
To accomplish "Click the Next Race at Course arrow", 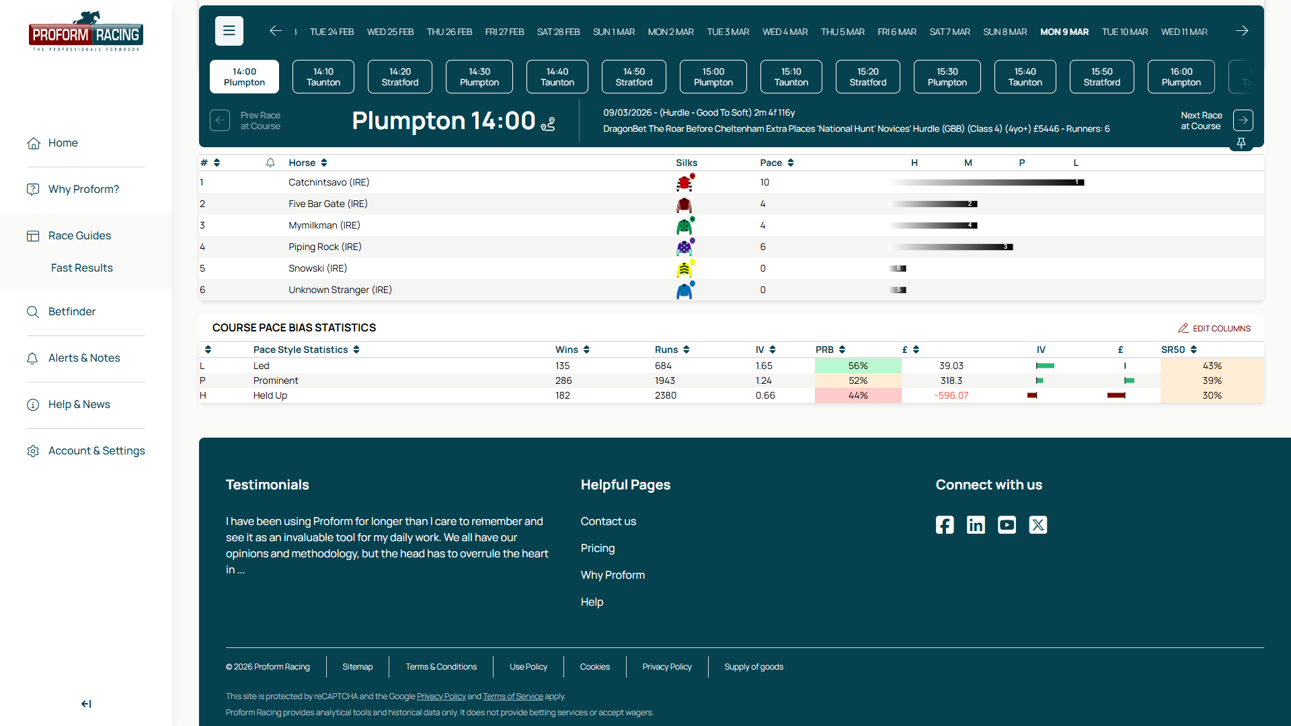I will point(1243,120).
